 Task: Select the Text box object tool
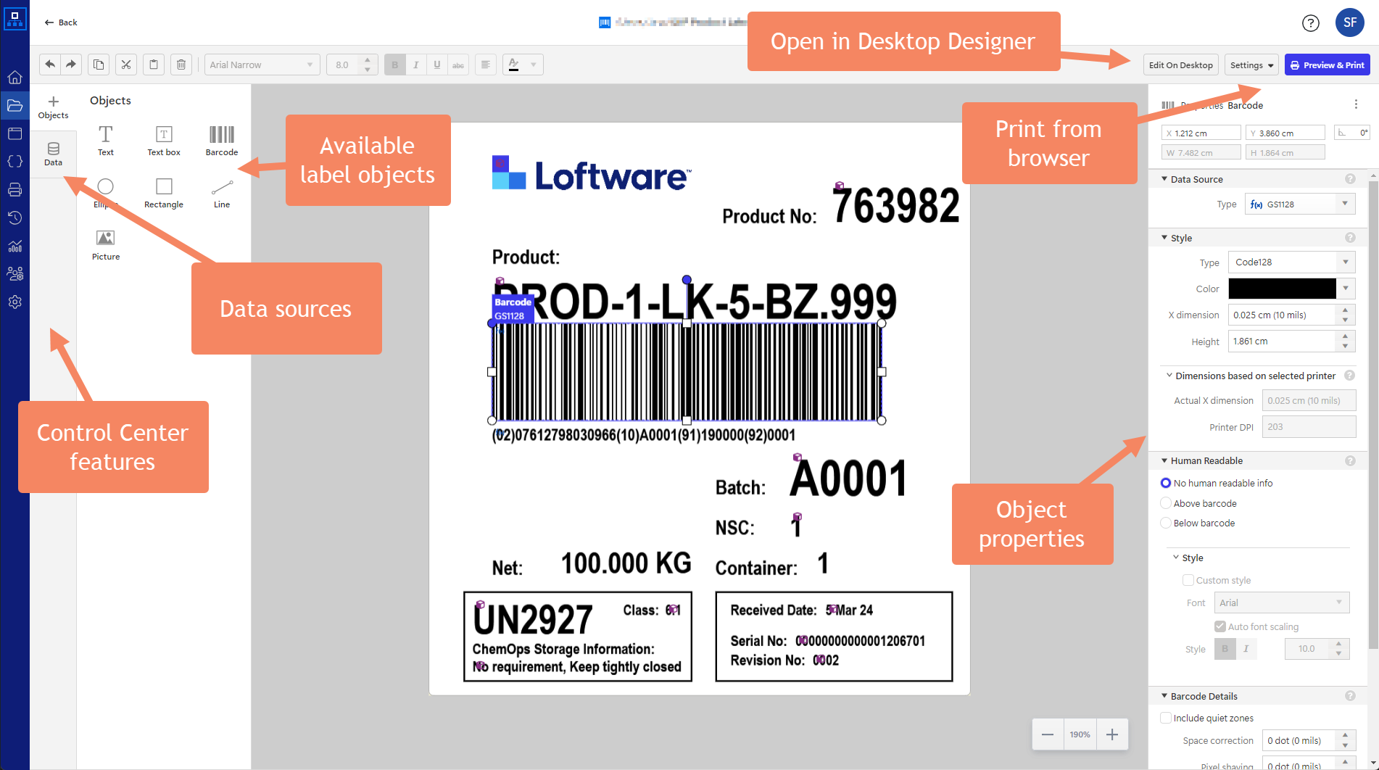pos(164,140)
